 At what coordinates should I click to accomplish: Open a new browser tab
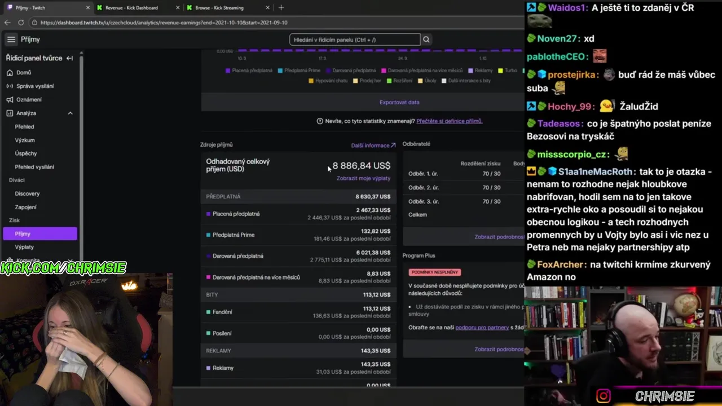click(x=281, y=7)
